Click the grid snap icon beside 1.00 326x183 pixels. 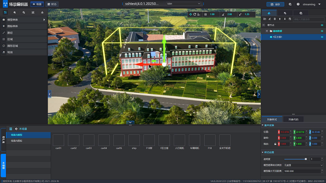point(206,15)
